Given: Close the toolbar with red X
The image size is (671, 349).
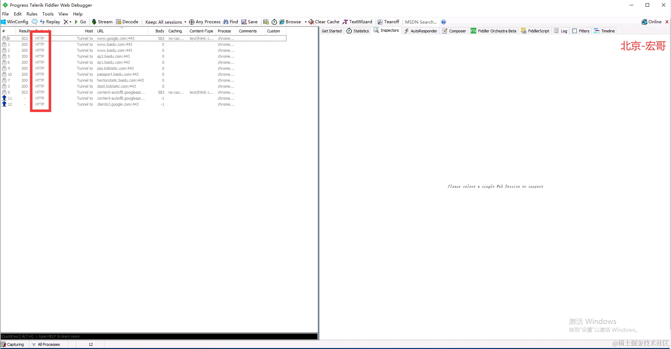Looking at the screenshot, I should [x=667, y=22].
